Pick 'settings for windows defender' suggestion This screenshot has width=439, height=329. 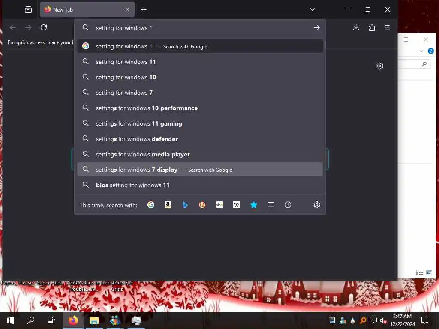(200, 138)
